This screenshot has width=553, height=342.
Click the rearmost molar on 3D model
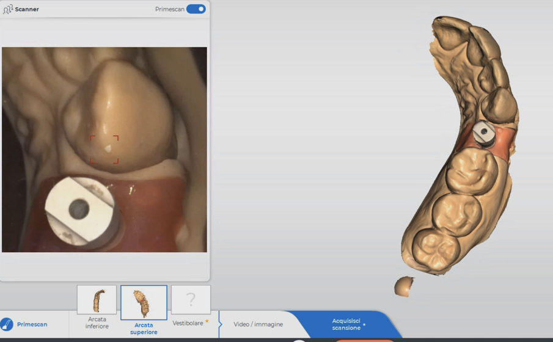coord(436,249)
